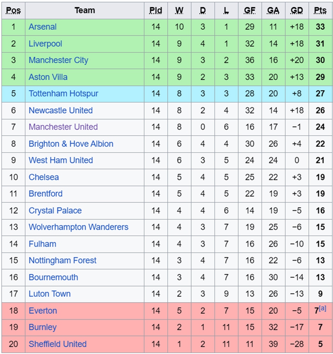This screenshot has height=354, width=333.
Task: Click Everton's footnote [a] reference
Action: click(323, 309)
